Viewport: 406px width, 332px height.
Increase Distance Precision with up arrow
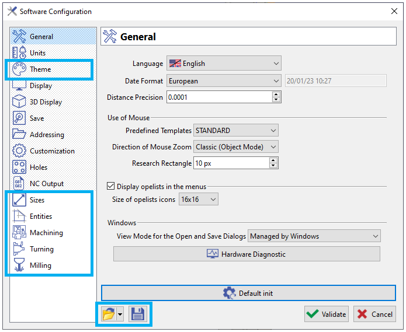point(276,94)
